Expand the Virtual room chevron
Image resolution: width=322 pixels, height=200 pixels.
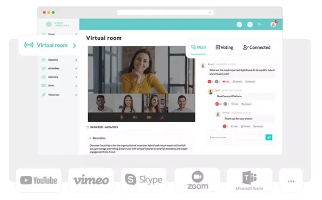74,45
